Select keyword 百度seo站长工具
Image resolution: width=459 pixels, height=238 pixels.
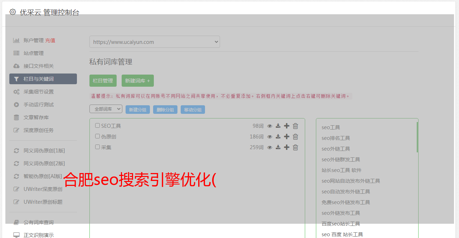(341, 224)
